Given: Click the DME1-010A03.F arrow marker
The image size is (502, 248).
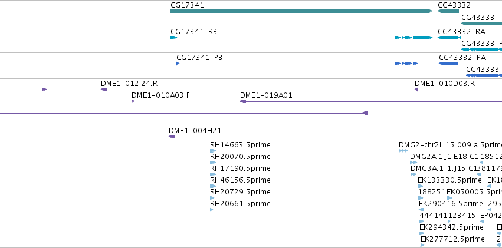Looking at the screenshot, I should 133,101.
